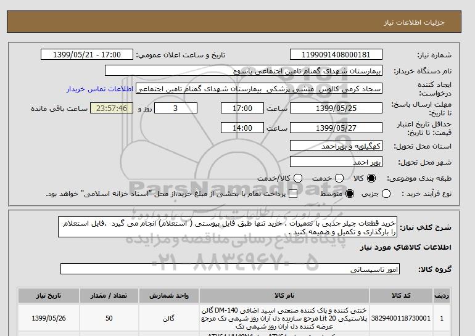Click the نام کالا column header
The width and height of the screenshot is (475, 336).
point(284,296)
